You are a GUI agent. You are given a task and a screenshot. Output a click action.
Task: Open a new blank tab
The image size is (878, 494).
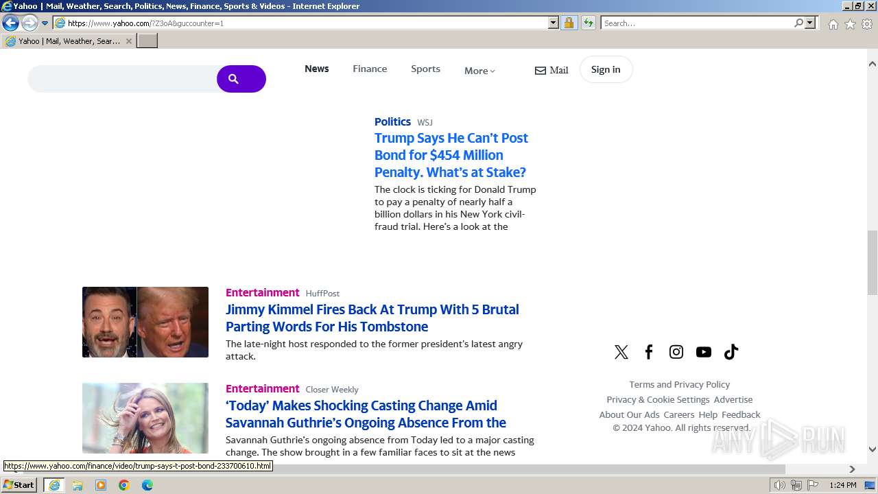pyautogui.click(x=147, y=41)
